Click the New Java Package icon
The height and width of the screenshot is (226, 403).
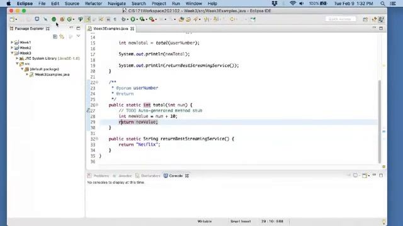tap(62, 19)
